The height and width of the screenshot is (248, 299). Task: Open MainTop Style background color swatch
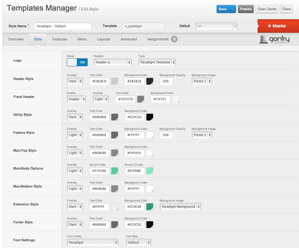(x=150, y=153)
